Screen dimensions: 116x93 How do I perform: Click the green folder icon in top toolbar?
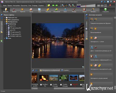[x=48, y=5]
